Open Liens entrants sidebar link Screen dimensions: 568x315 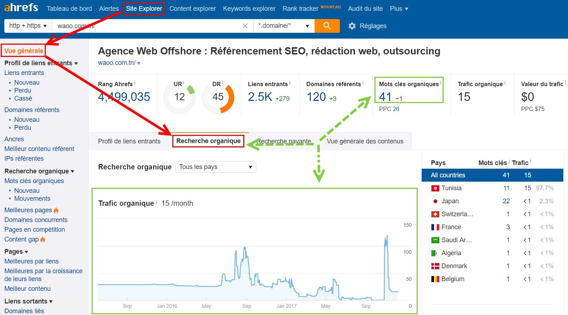tap(24, 73)
